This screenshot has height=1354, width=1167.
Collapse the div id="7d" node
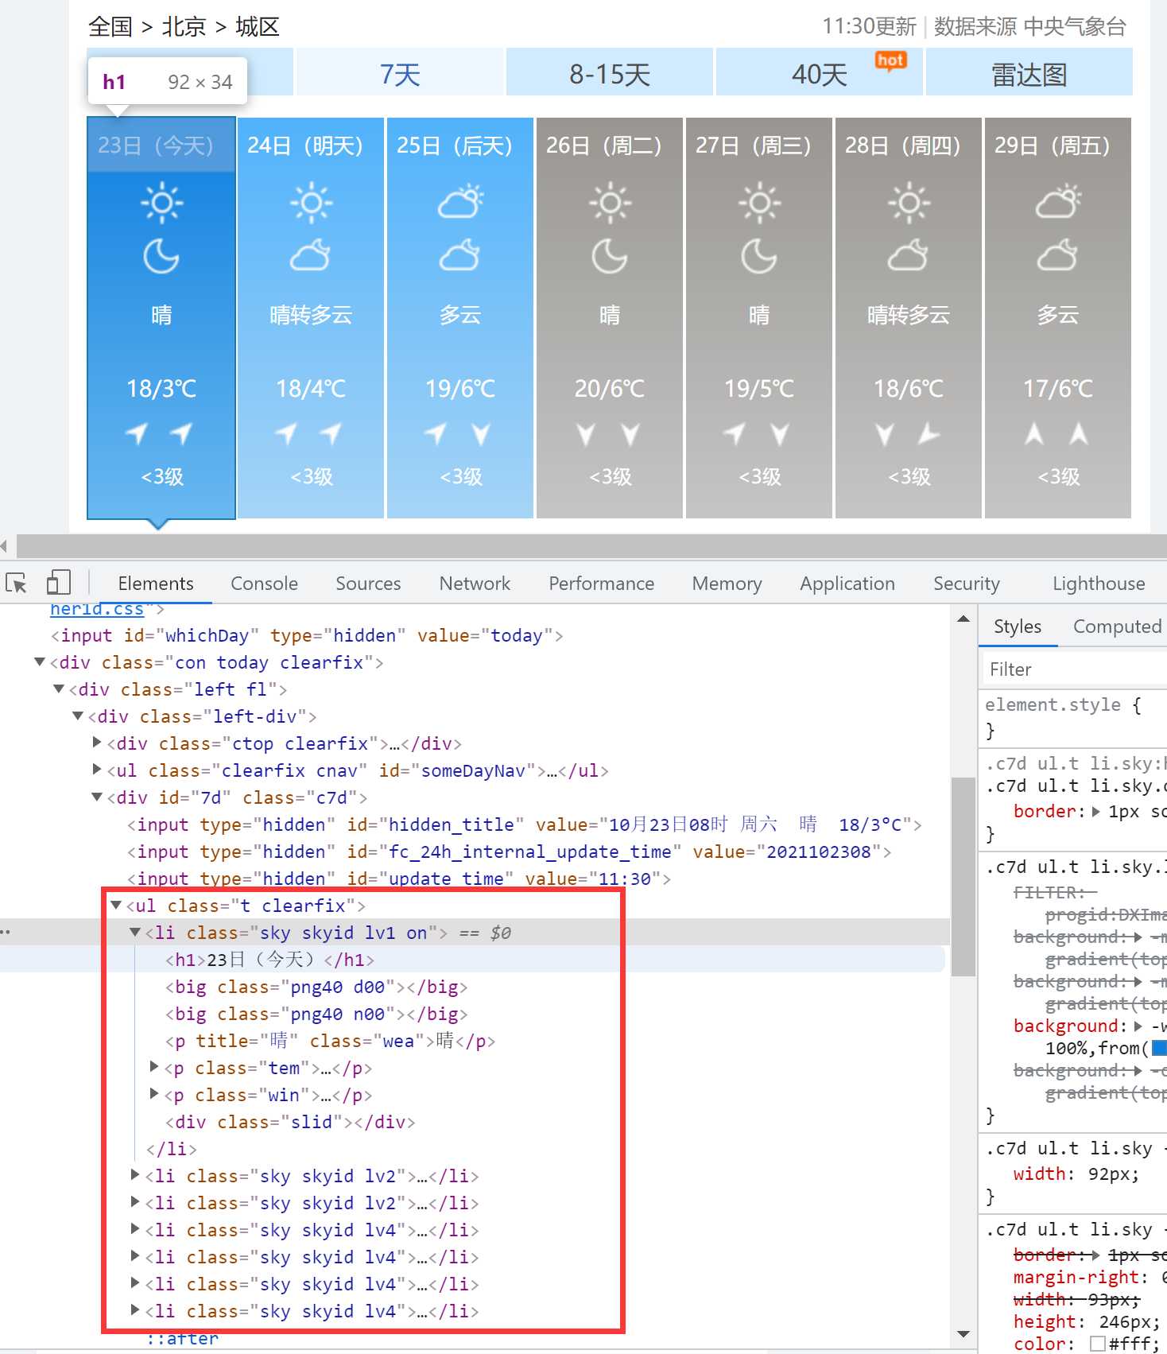[97, 797]
